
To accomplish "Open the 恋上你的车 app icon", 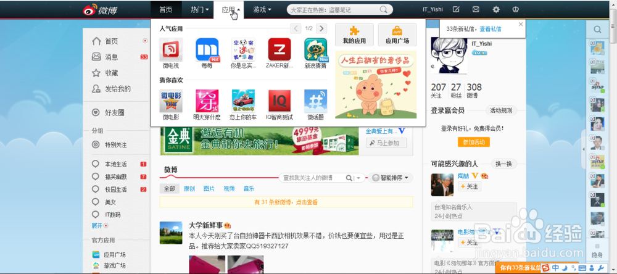I will 243,101.
